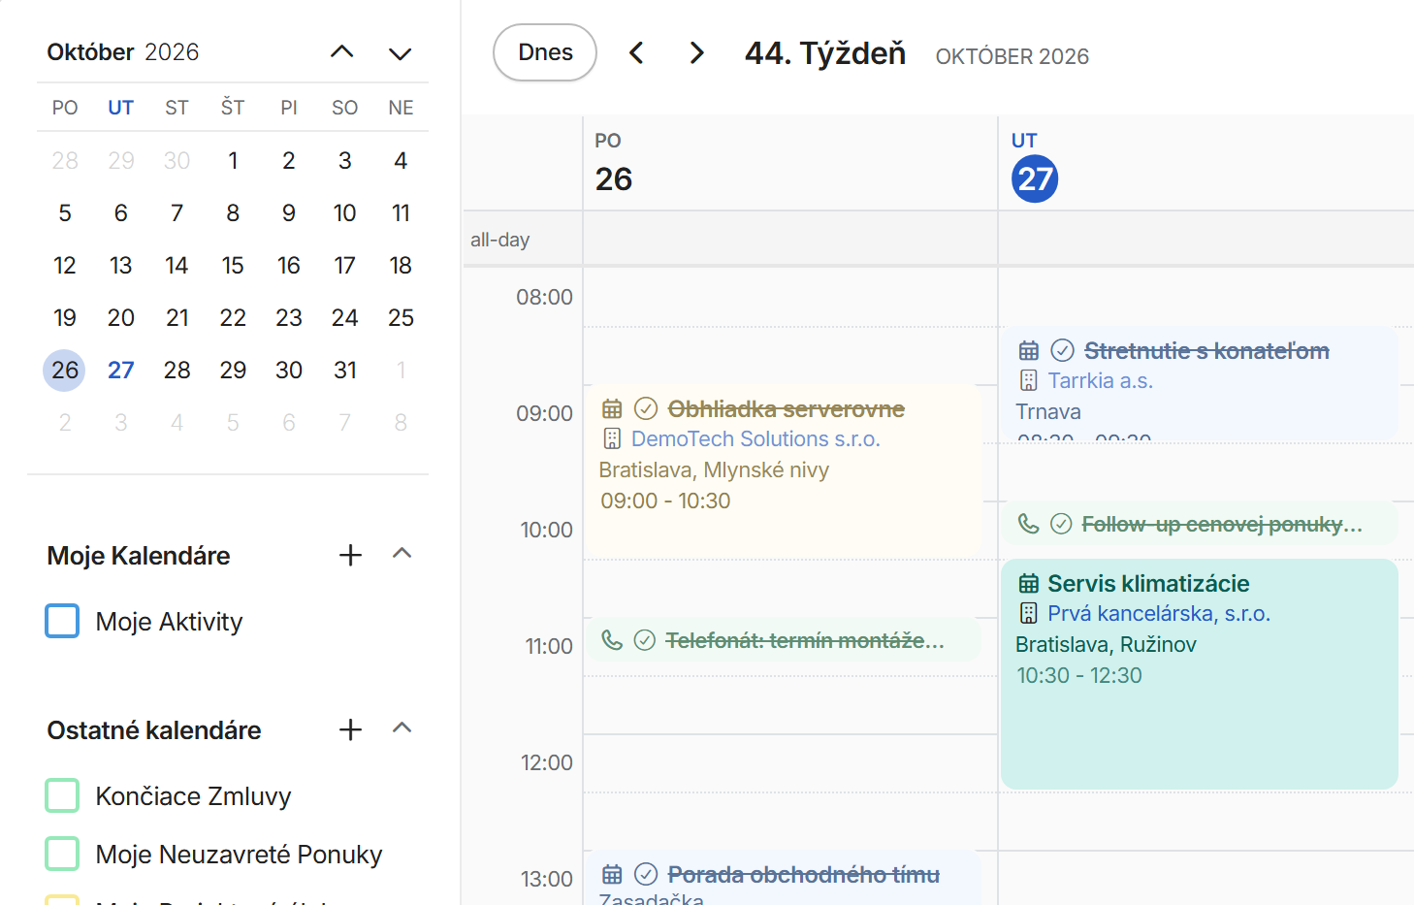Click the meeting icon on Porada obchodného tímu
This screenshot has height=905, width=1414.
click(x=612, y=874)
